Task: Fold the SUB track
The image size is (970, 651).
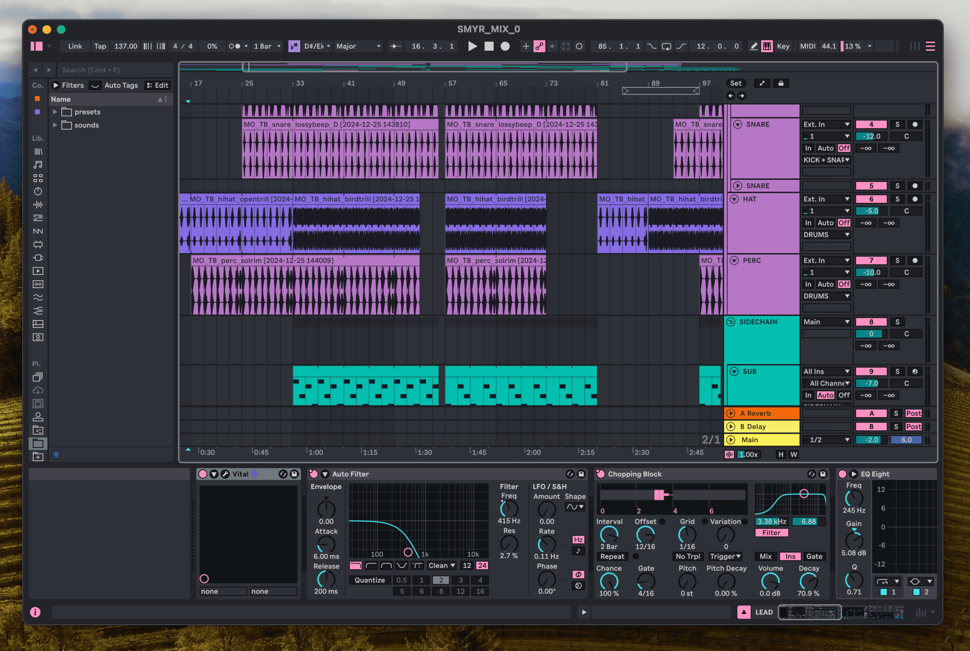Action: (735, 371)
